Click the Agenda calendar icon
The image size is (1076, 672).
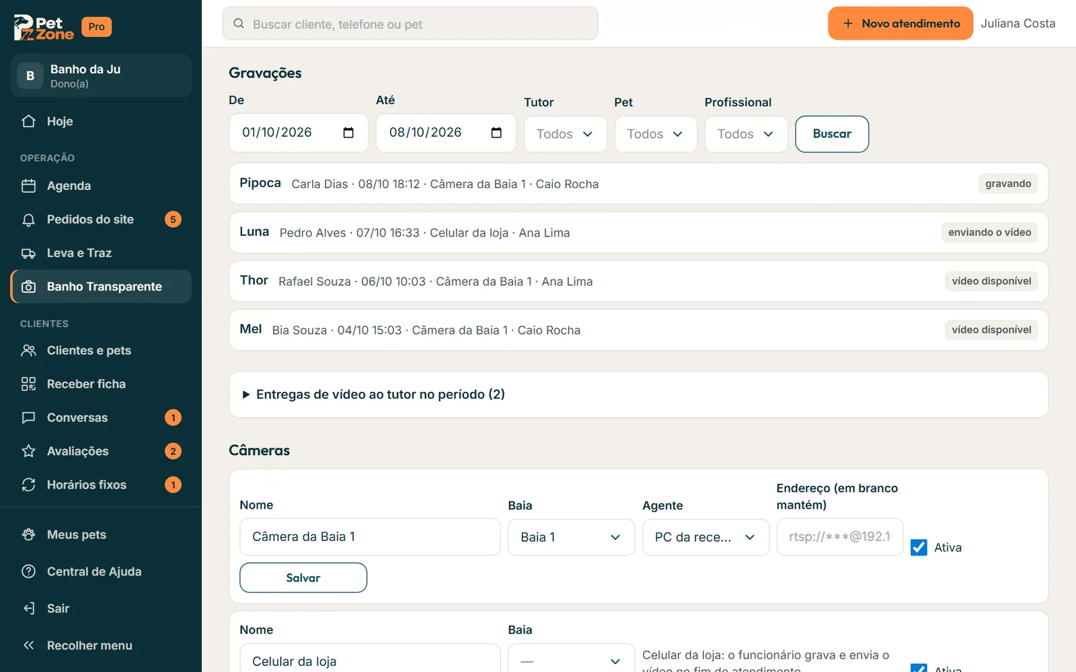(28, 185)
